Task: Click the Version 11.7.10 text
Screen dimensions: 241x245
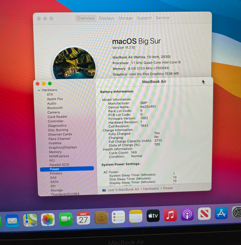Action: pyautogui.click(x=124, y=48)
